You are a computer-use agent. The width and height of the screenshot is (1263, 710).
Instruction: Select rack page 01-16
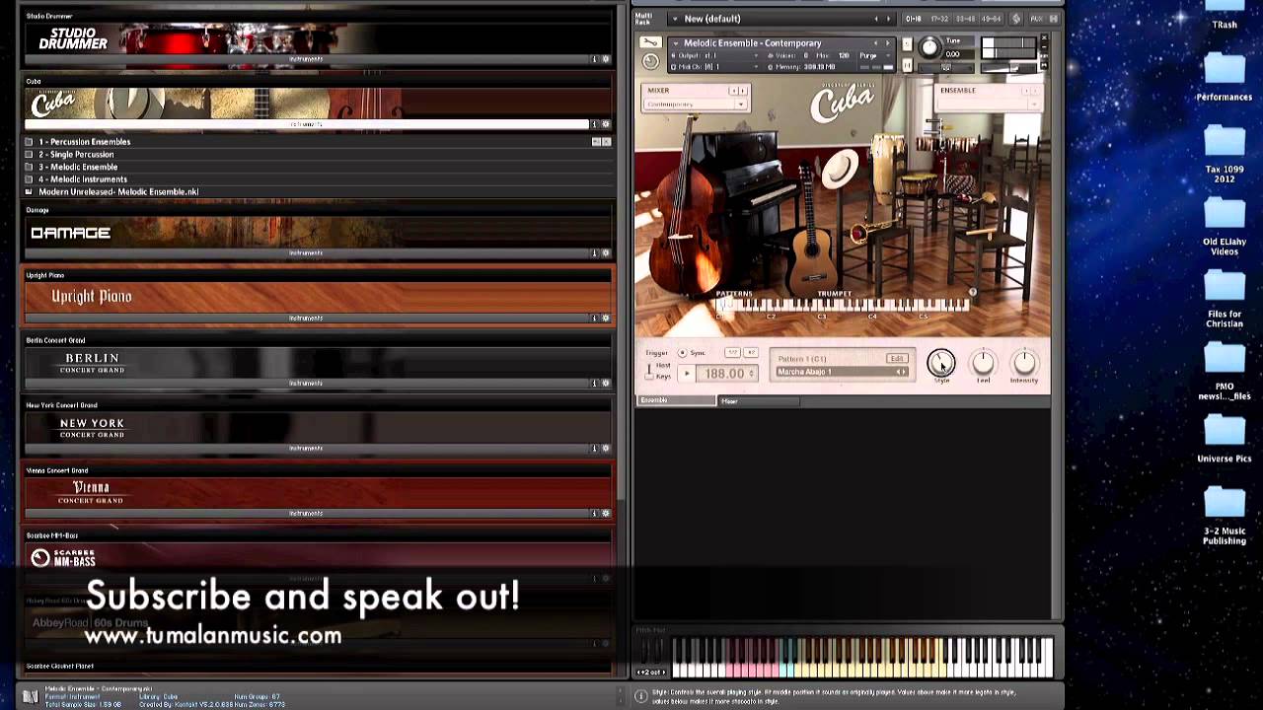(x=914, y=19)
